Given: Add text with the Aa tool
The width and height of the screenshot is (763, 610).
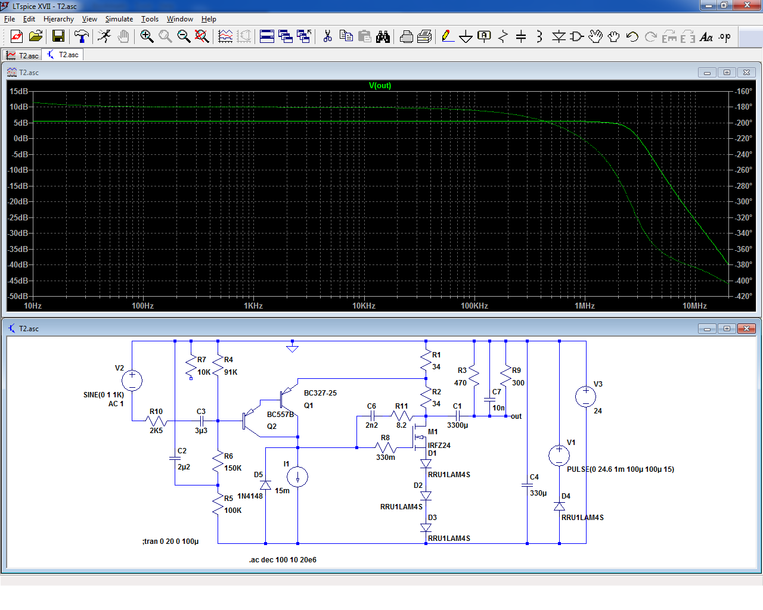Looking at the screenshot, I should [x=706, y=37].
